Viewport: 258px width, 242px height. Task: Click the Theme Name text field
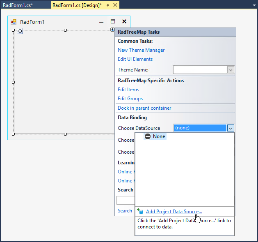[x=200, y=70]
